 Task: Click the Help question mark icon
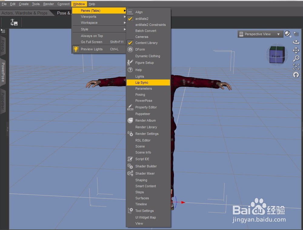pyautogui.click(x=130, y=70)
